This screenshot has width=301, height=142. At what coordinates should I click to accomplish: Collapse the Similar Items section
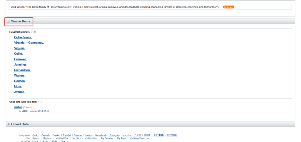click(x=9, y=21)
